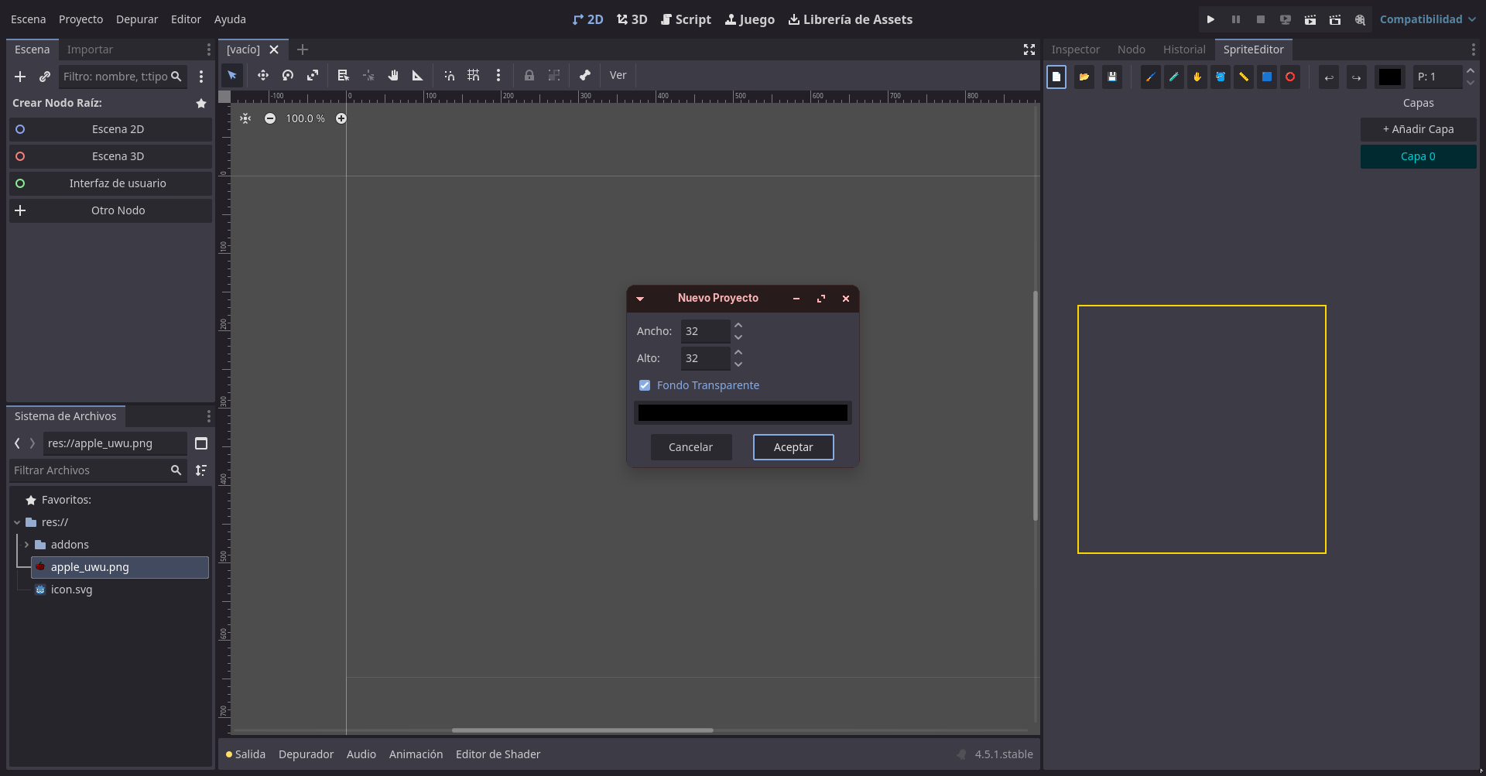Activate the rotate mode tool
Screen dimensions: 1486x776
(288, 75)
